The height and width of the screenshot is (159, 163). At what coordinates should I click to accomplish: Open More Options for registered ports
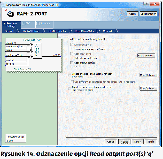(146, 56)
